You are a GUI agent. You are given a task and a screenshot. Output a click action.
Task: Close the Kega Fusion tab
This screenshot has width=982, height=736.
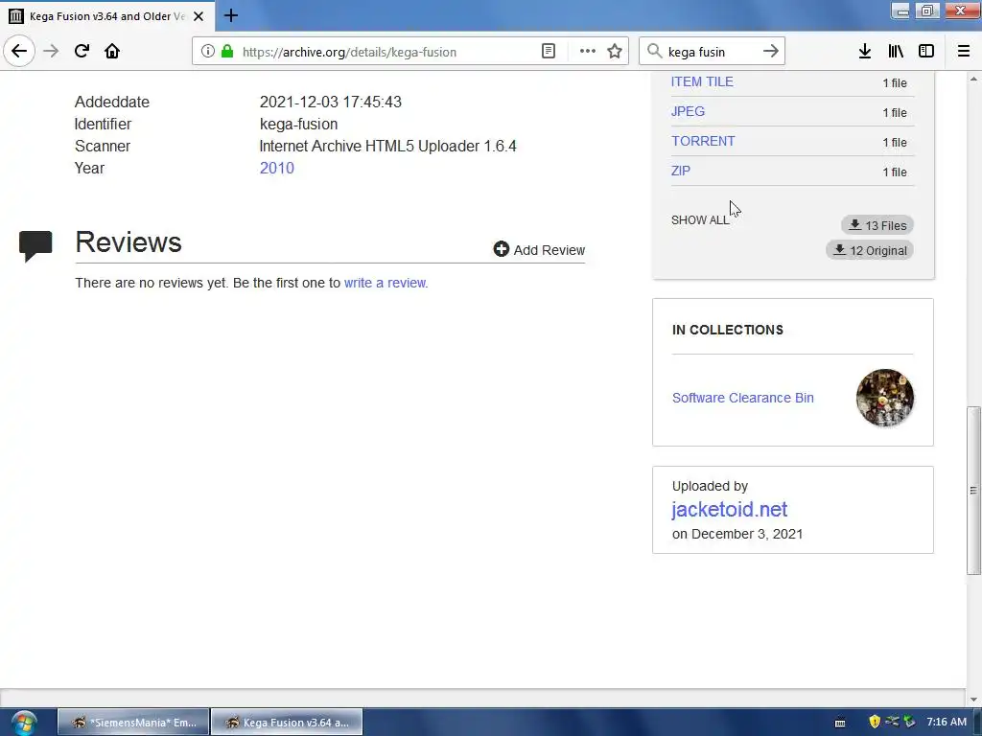199,16
